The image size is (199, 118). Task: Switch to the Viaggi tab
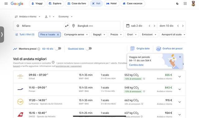coord(37,3)
